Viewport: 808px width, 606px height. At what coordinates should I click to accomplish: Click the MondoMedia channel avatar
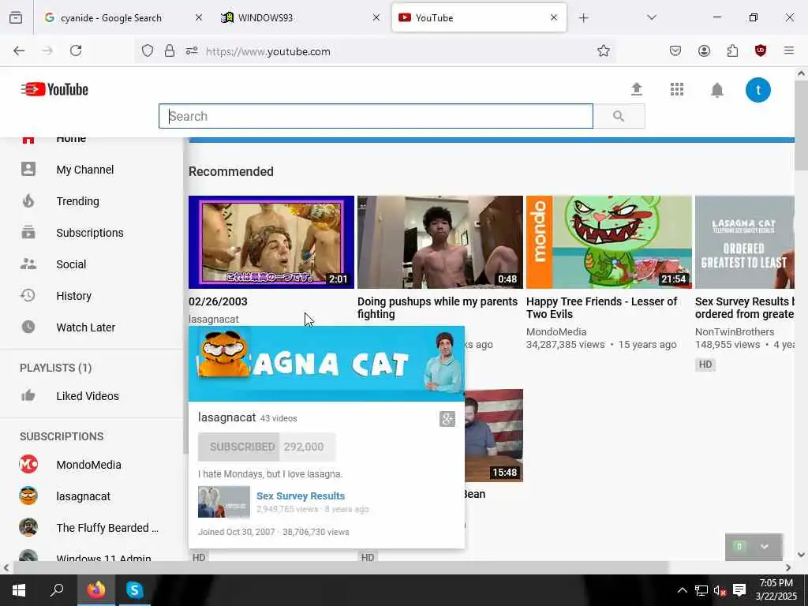[28, 464]
